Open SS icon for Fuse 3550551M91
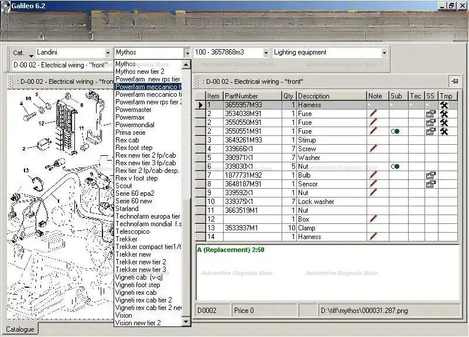 (x=431, y=131)
